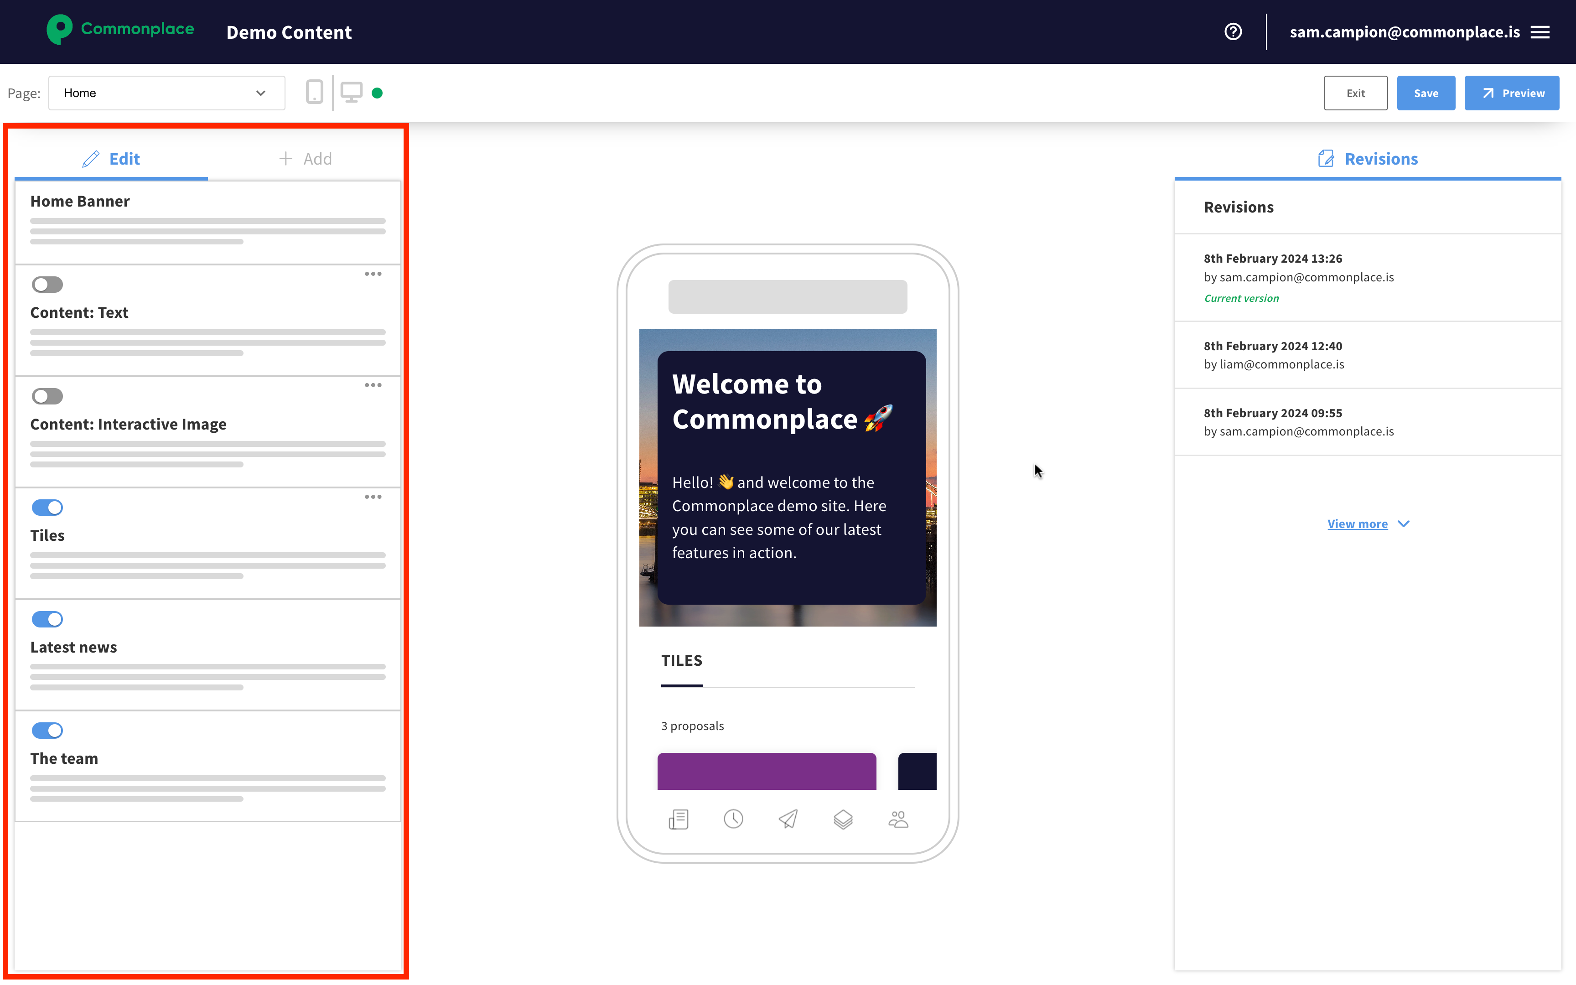Click the paper plane icon in phone preview
The height and width of the screenshot is (985, 1576).
(788, 819)
